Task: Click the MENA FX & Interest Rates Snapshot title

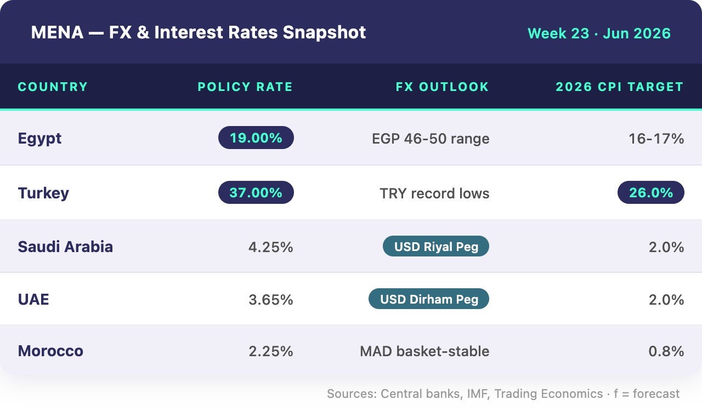Action: click(199, 32)
